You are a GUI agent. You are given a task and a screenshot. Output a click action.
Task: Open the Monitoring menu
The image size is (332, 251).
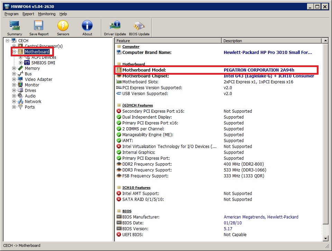pyautogui.click(x=47, y=14)
